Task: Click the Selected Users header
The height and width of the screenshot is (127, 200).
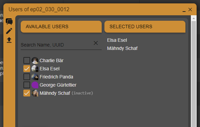Action: 145,27
